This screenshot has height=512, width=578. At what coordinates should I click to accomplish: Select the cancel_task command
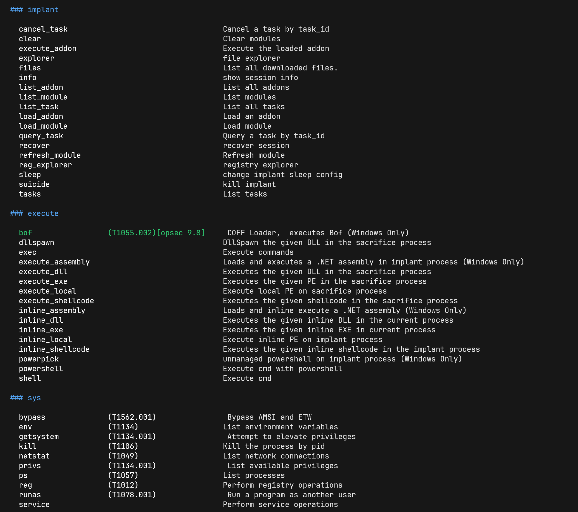pyautogui.click(x=43, y=29)
